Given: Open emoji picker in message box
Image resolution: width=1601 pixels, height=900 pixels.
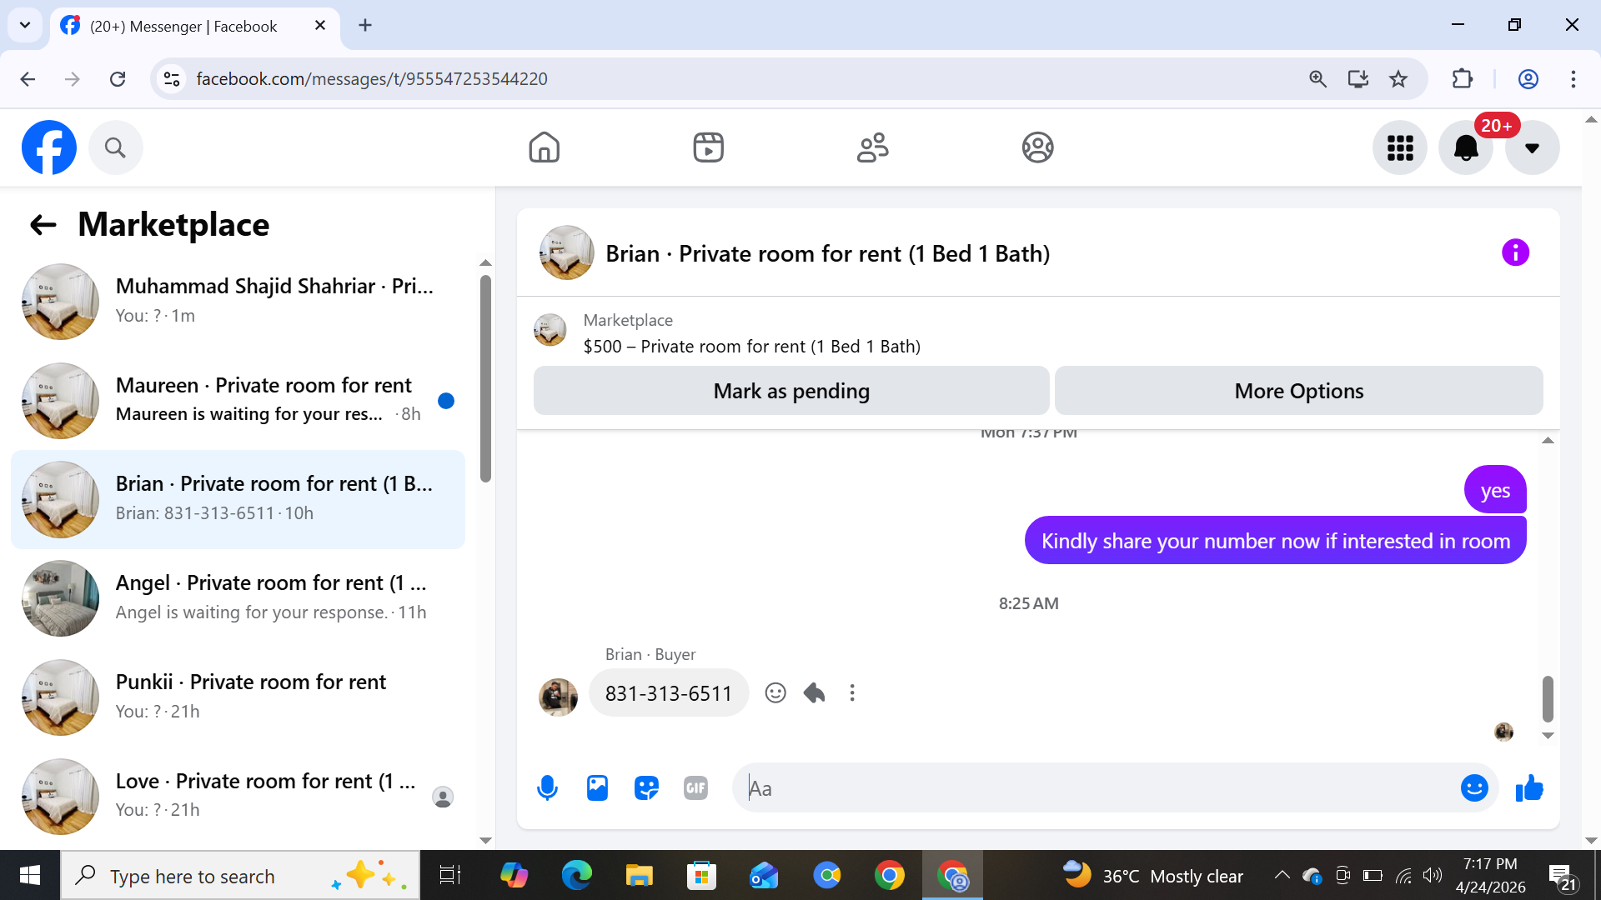Looking at the screenshot, I should (1474, 787).
